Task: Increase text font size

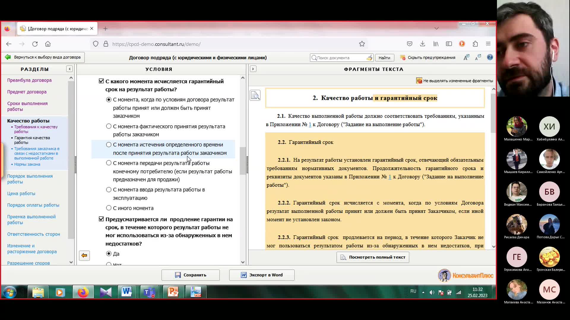Action: point(466,57)
